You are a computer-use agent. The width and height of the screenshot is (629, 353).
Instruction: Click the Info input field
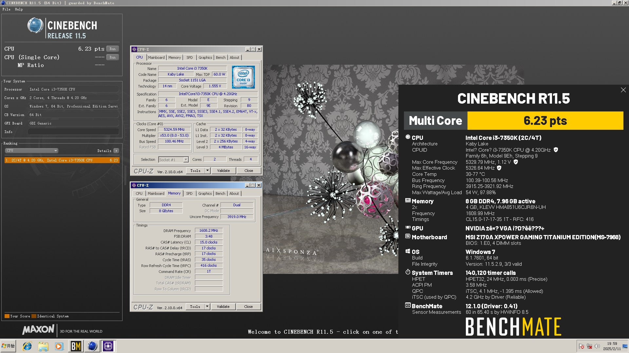pos(73,132)
